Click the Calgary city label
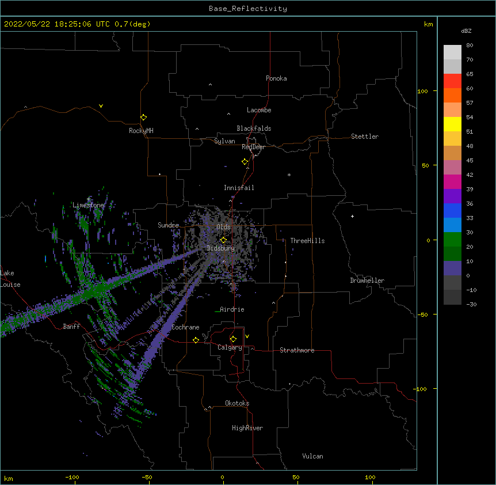The height and width of the screenshot is (485, 496). [230, 347]
